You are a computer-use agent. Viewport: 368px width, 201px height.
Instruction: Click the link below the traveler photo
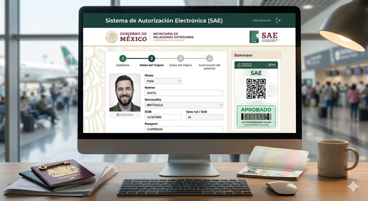tap(125, 115)
